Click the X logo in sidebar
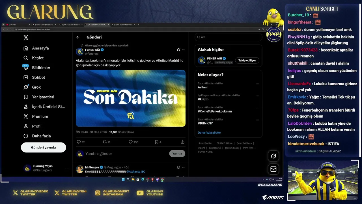The image size is (362, 204). click(26, 38)
